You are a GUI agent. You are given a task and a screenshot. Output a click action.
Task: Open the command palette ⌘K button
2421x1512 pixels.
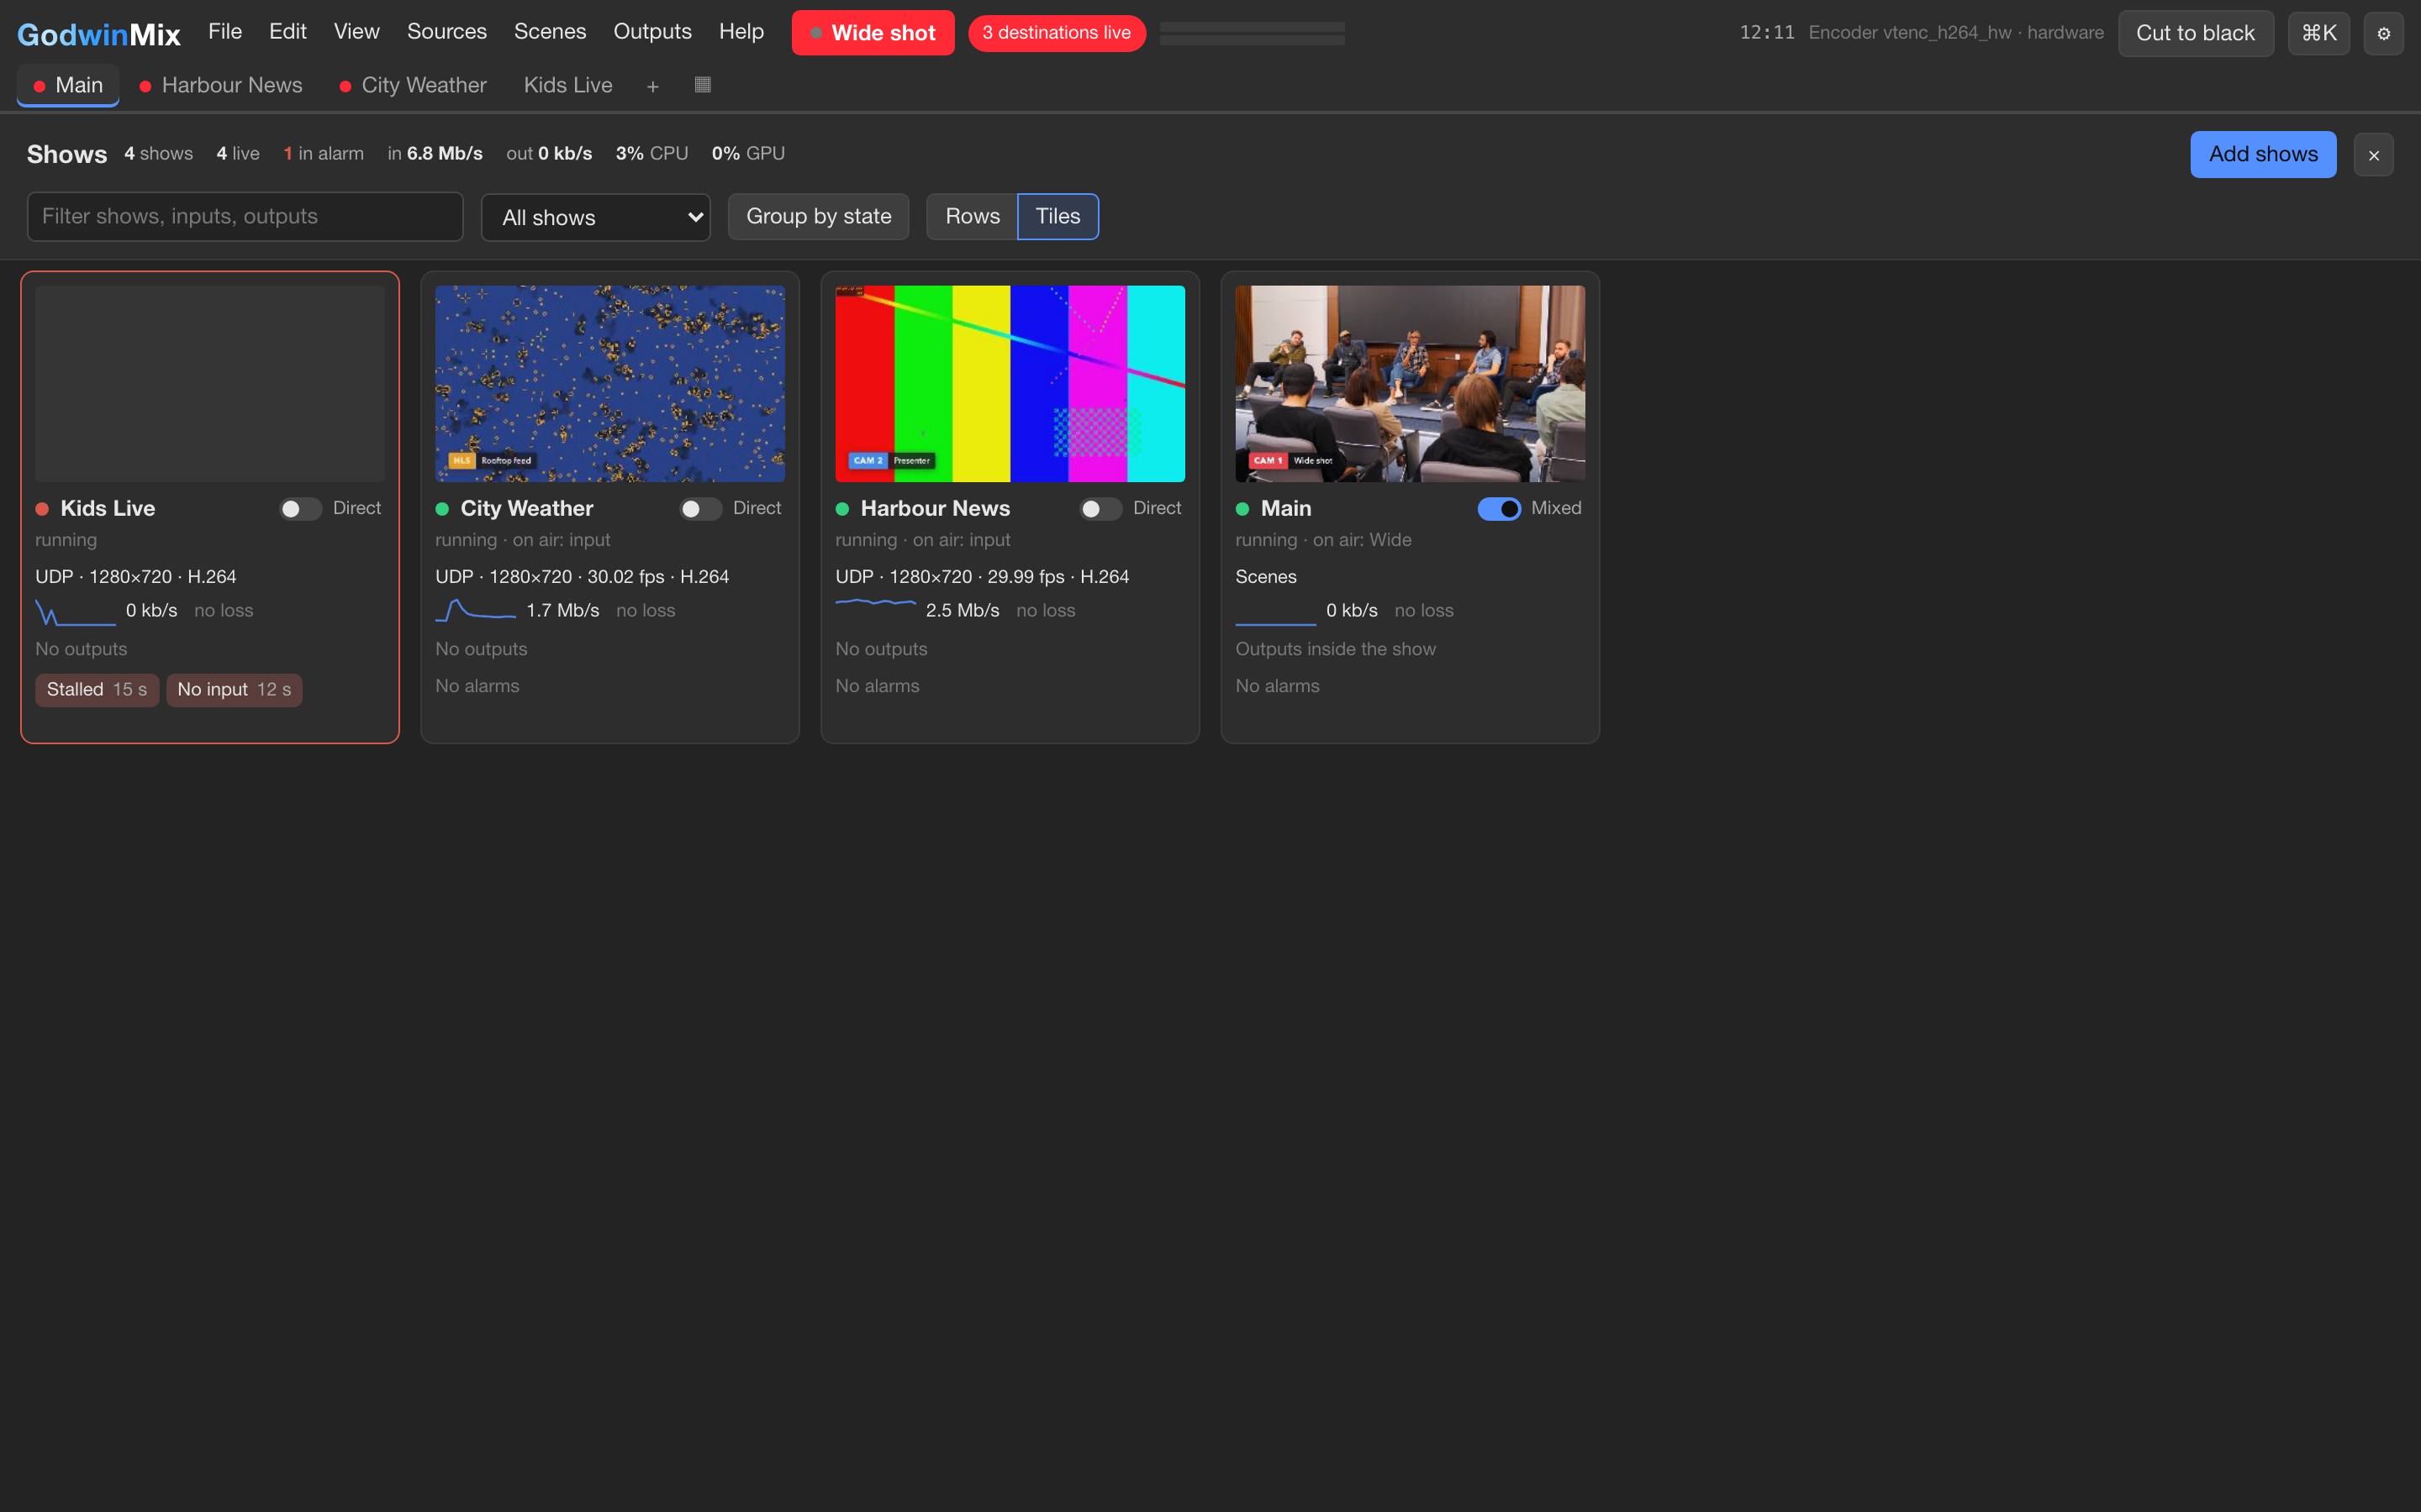[x=2318, y=33]
